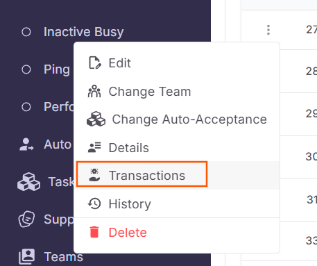Open the three-dot row options menu

pos(268,30)
